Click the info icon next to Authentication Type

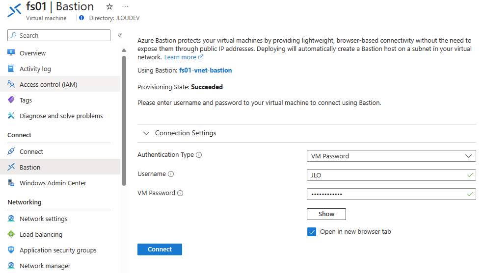pyautogui.click(x=199, y=155)
